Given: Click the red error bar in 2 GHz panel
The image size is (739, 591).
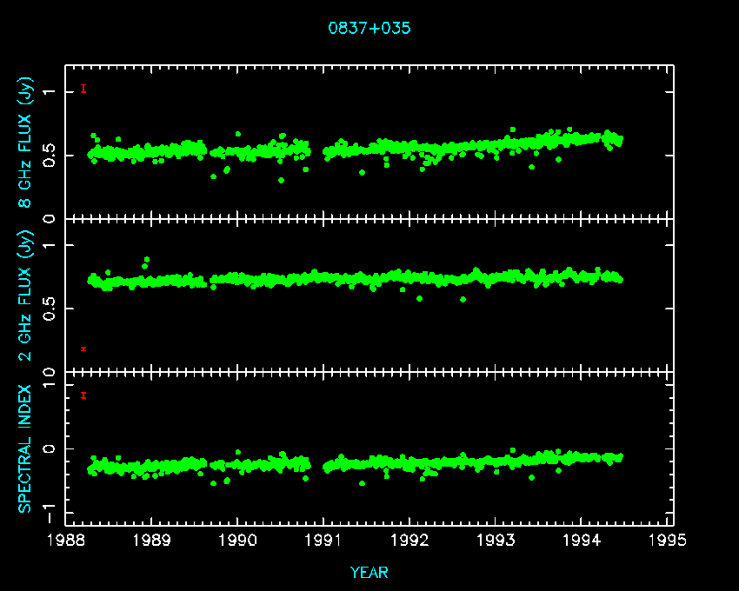Looking at the screenshot, I should point(83,349).
